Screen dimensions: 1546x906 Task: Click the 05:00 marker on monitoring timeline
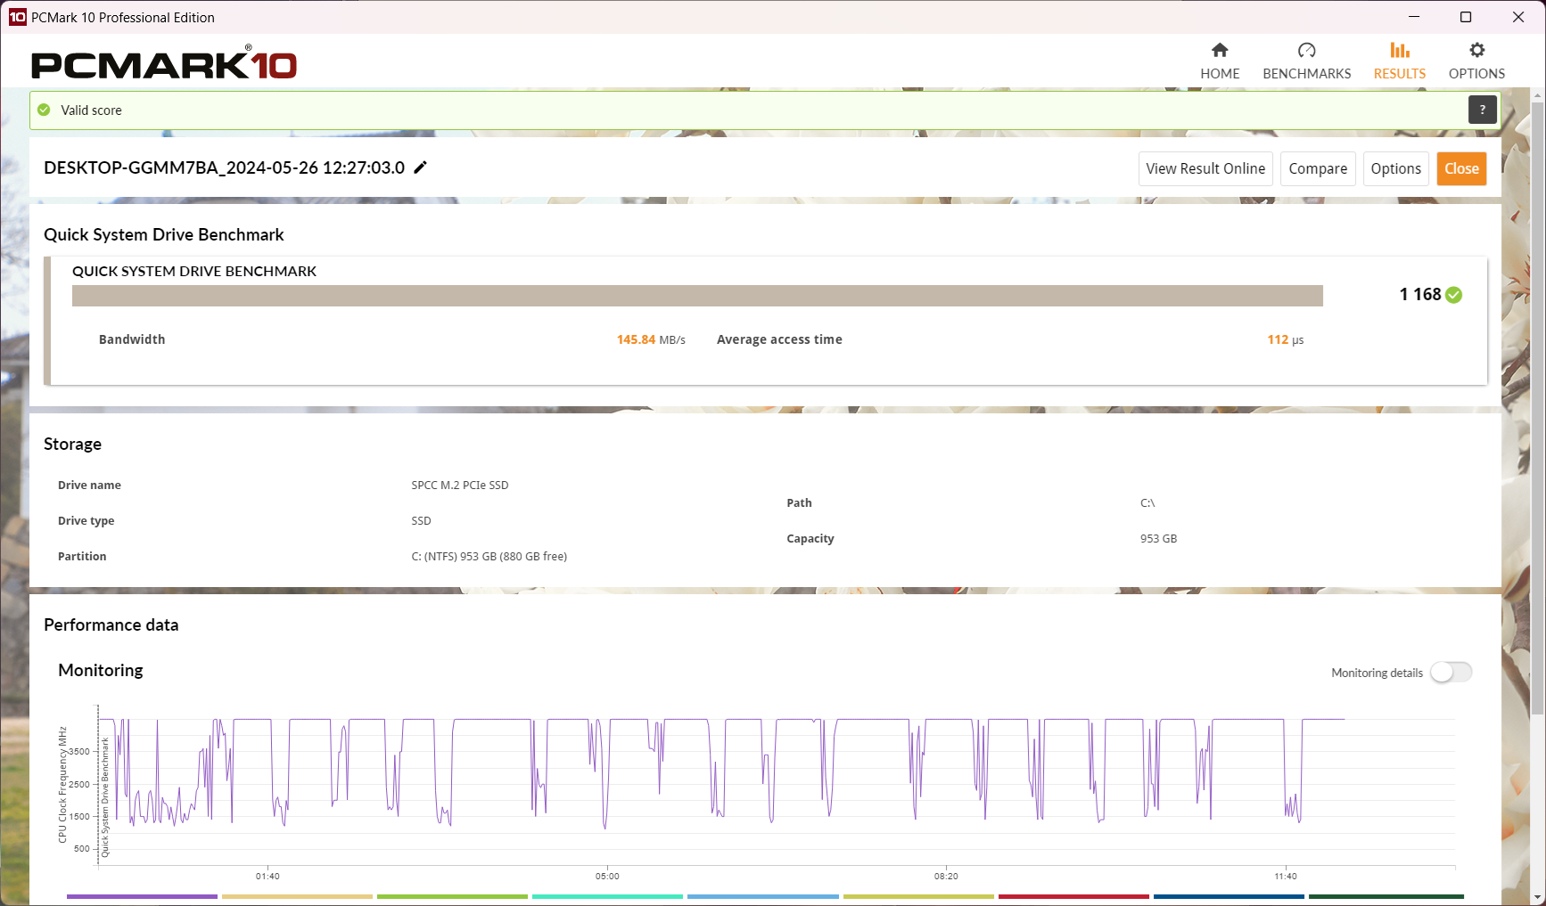tap(607, 876)
